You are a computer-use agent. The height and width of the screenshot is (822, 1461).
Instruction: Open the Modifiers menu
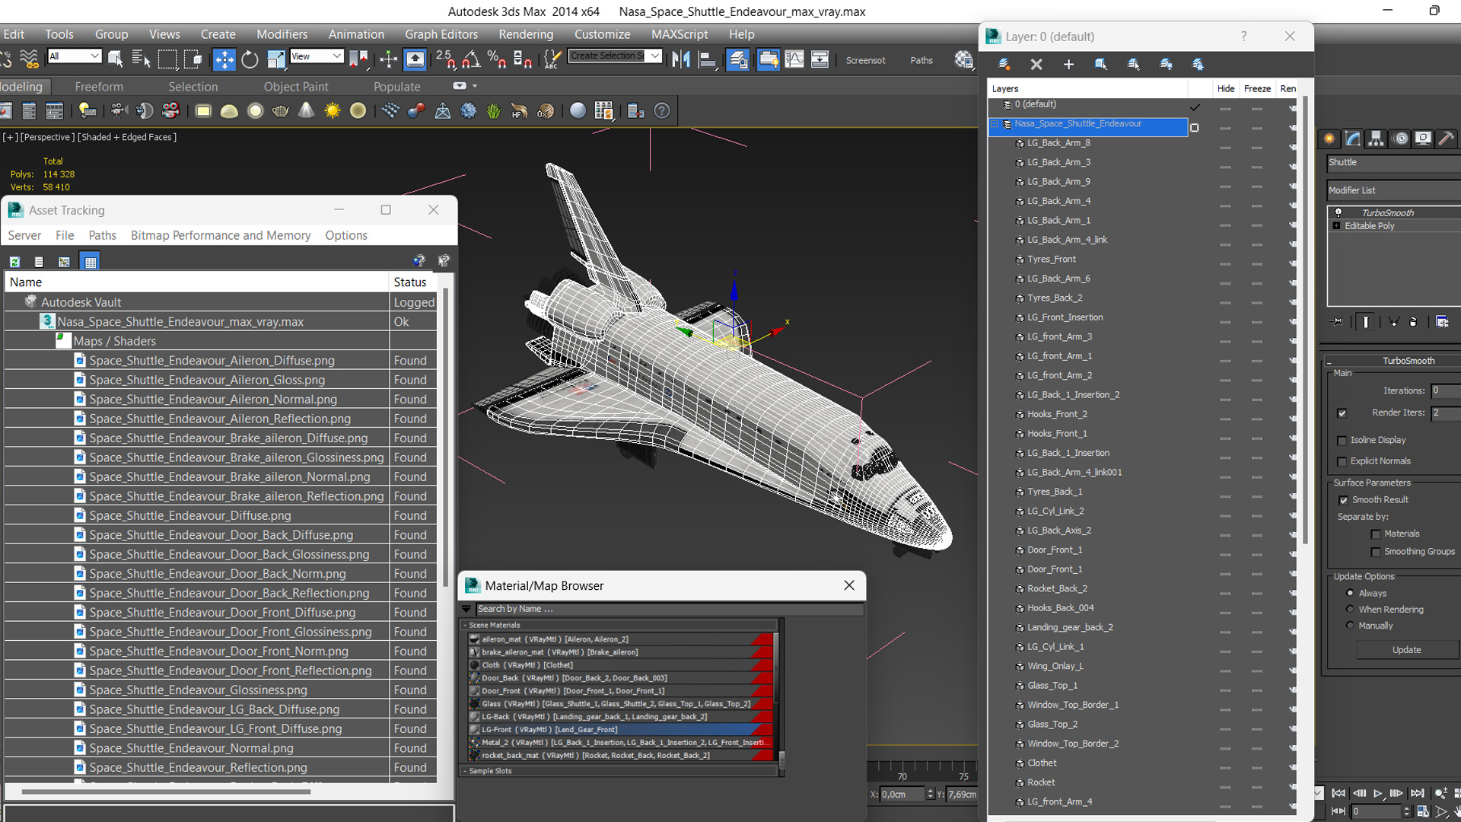click(x=282, y=34)
